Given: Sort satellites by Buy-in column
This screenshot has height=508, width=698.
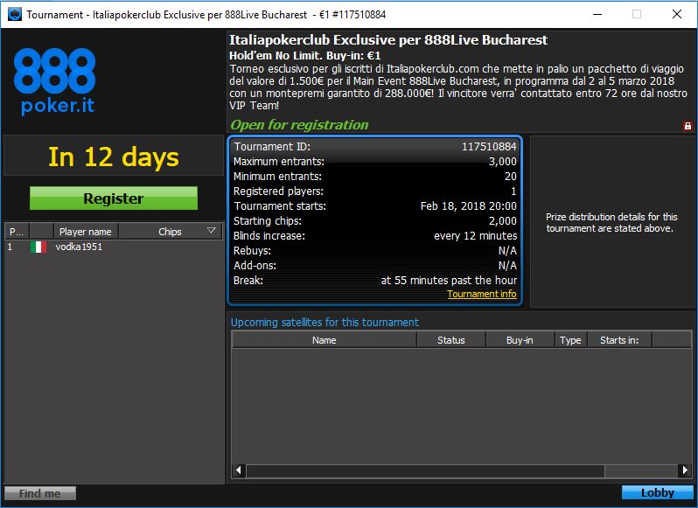Looking at the screenshot, I should (520, 340).
